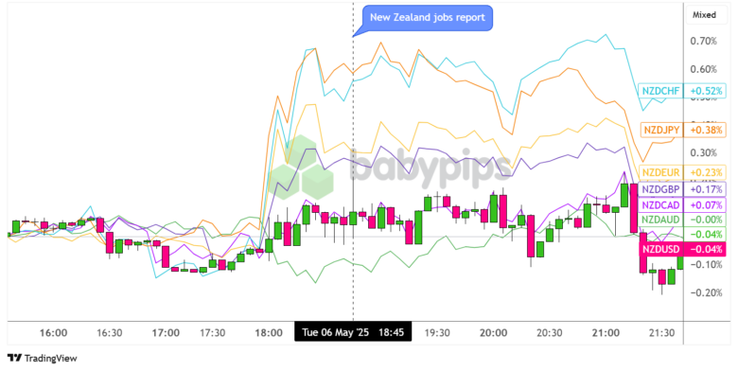Click the NZDGBP legend label
The image size is (738, 371).
click(660, 189)
